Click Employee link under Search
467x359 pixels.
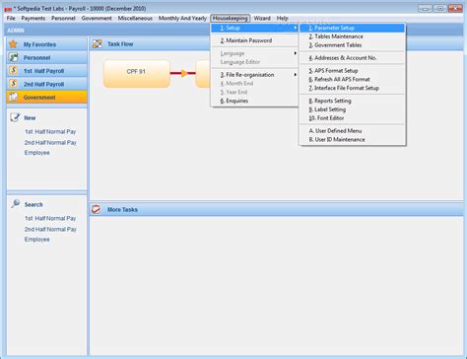(x=36, y=240)
